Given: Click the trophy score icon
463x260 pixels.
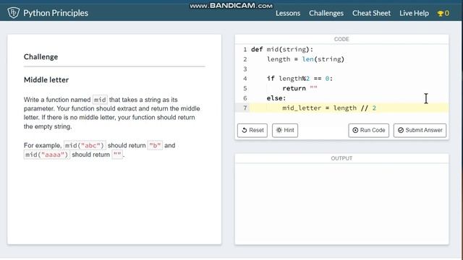Looking at the screenshot, I should point(441,13).
